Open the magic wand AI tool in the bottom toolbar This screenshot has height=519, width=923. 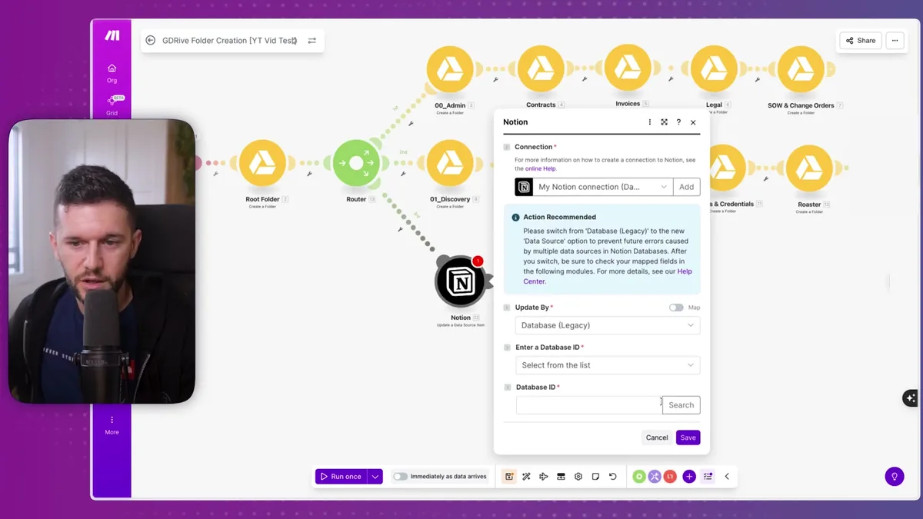[x=526, y=476]
